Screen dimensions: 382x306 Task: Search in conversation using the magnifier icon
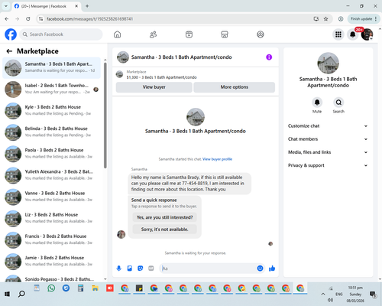tap(338, 103)
